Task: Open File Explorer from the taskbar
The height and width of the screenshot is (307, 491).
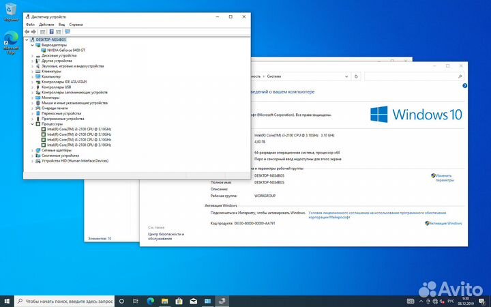Action: (x=166, y=300)
